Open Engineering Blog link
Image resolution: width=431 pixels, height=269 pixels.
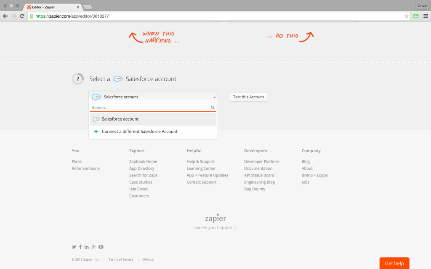259,182
